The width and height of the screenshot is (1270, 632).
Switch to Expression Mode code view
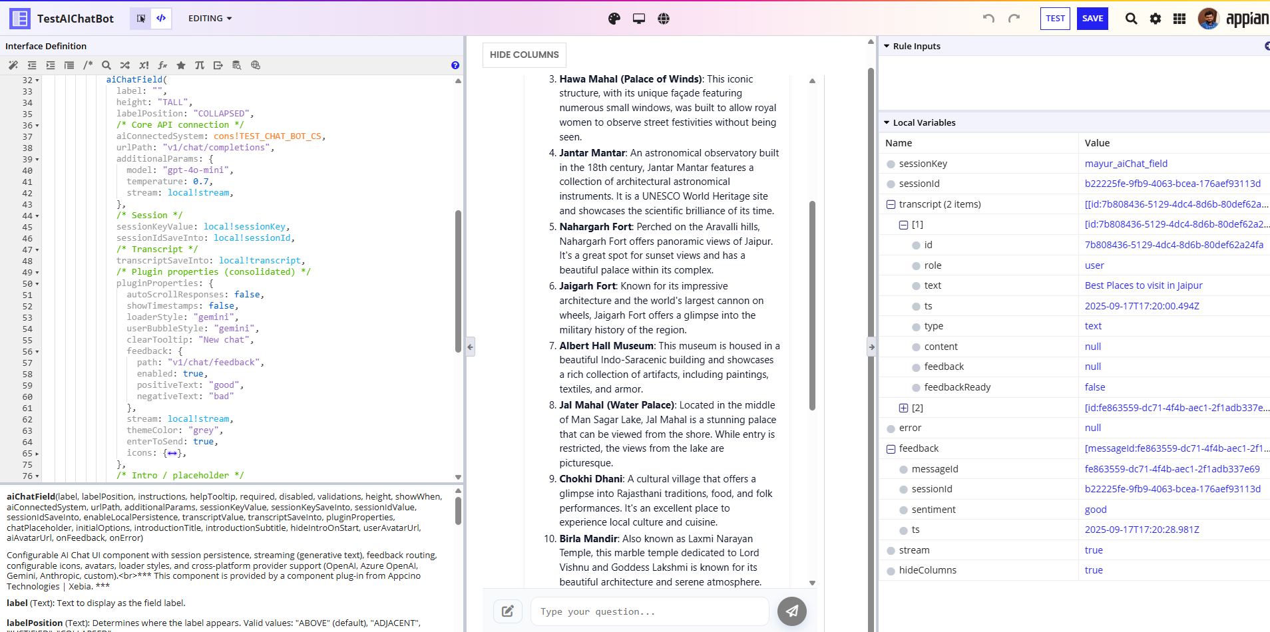[161, 19]
